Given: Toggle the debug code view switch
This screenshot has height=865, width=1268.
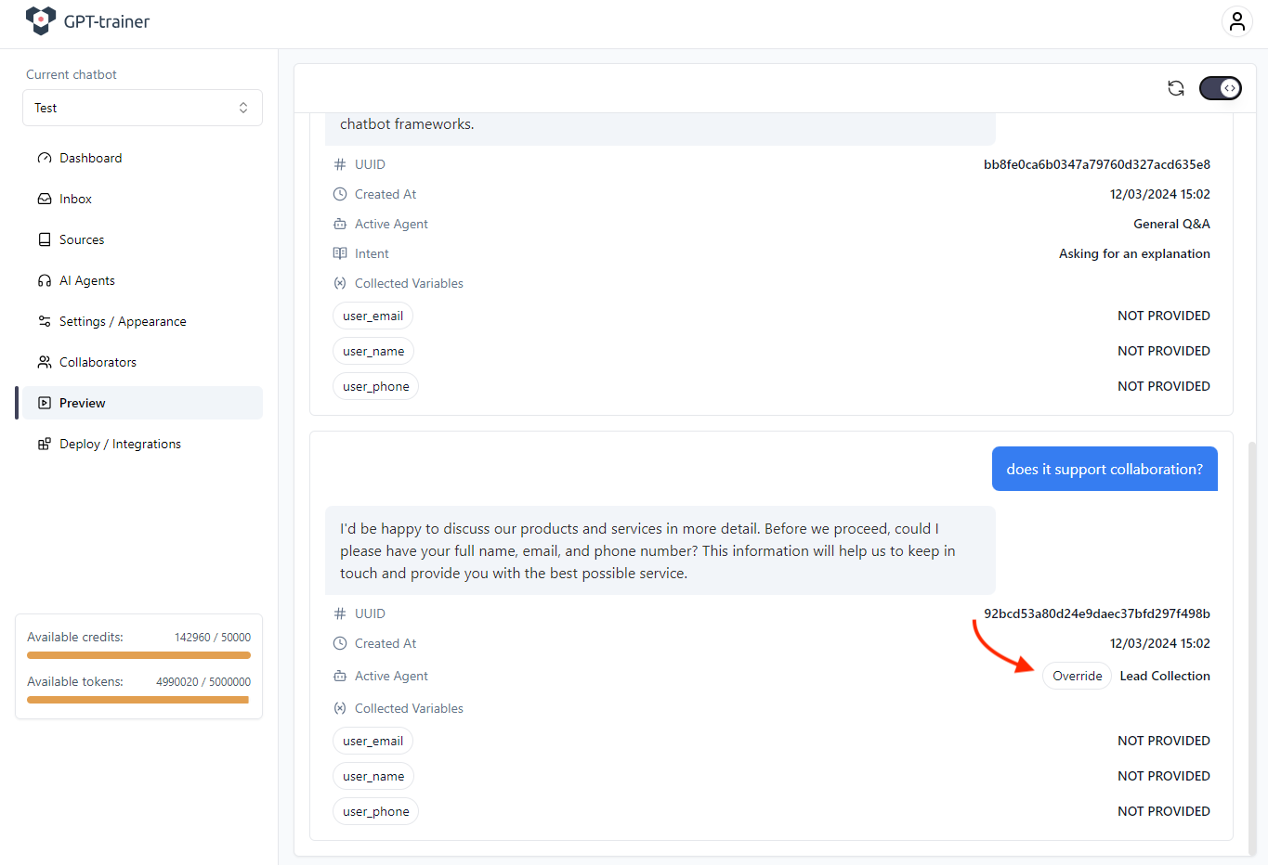Looking at the screenshot, I should 1221,88.
